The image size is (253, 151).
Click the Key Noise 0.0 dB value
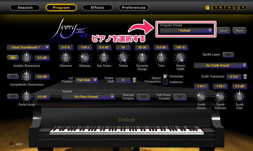104,47
